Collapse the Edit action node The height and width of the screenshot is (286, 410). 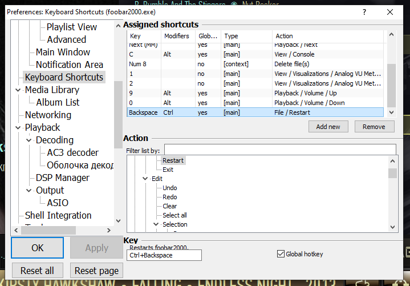[x=145, y=179]
